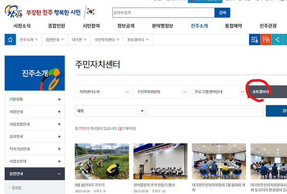
Task: Click the blue dotted-grid download icon
Action: (x=255, y=39)
